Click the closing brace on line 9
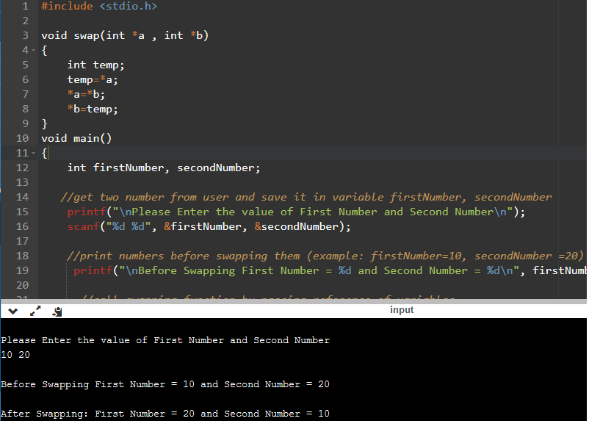Image resolution: width=589 pixels, height=421 pixels. click(x=44, y=123)
